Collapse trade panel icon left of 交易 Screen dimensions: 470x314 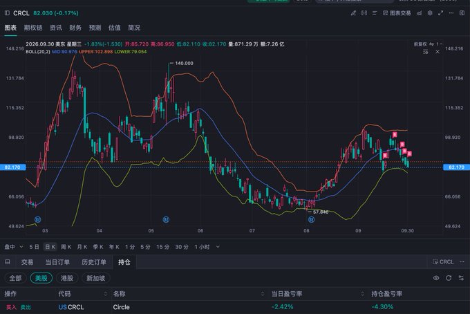pos(8,262)
